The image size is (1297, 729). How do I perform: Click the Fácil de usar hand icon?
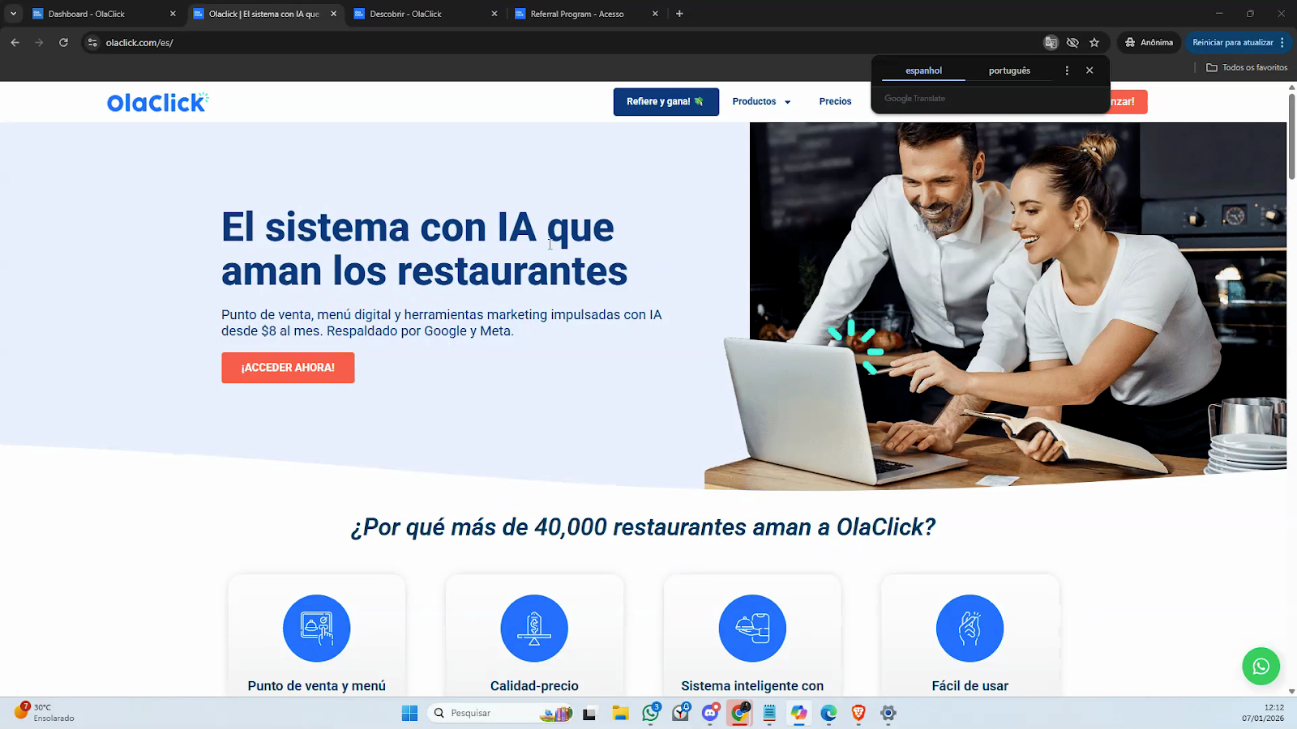970,629
